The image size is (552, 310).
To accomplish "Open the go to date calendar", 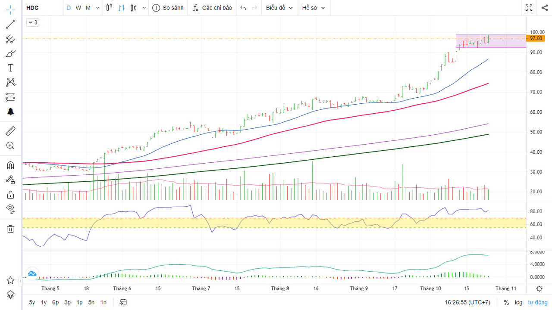I will (123, 302).
